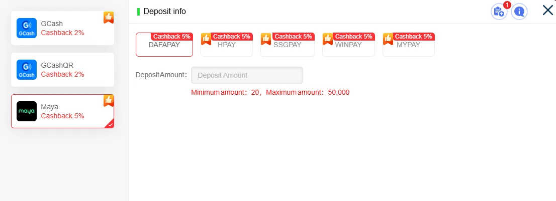Click the thumbs-up badge on GCash card
Image resolution: width=556 pixels, height=201 pixels.
(109, 18)
